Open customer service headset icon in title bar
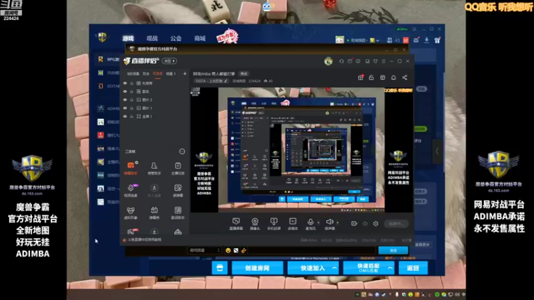This screenshot has width=534, height=300. tap(341, 61)
